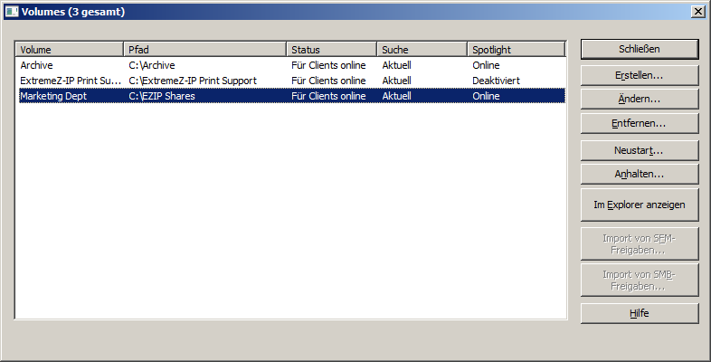Click the Anhalten... button
This screenshot has height=362, width=711.
coord(639,173)
